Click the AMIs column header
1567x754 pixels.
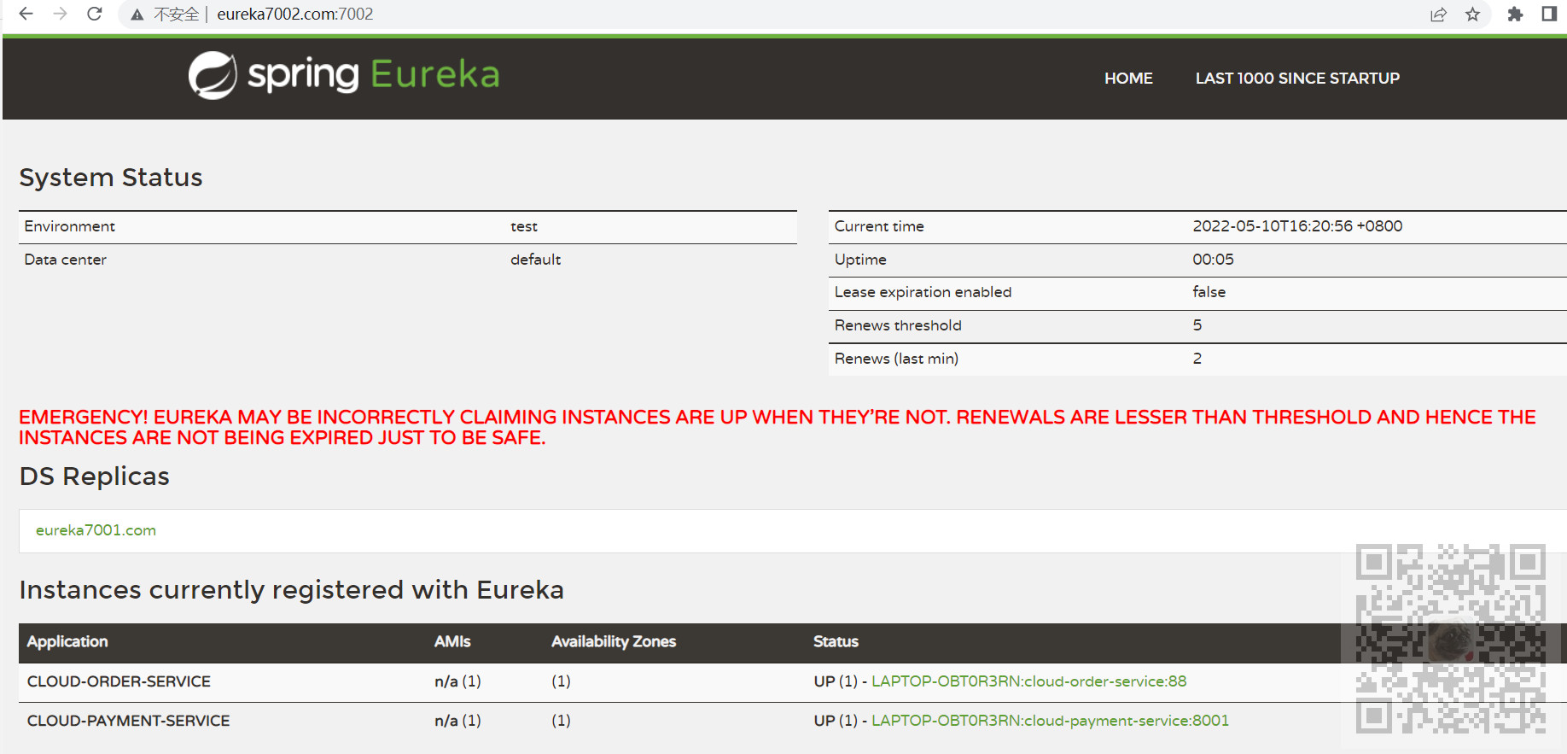click(x=452, y=641)
